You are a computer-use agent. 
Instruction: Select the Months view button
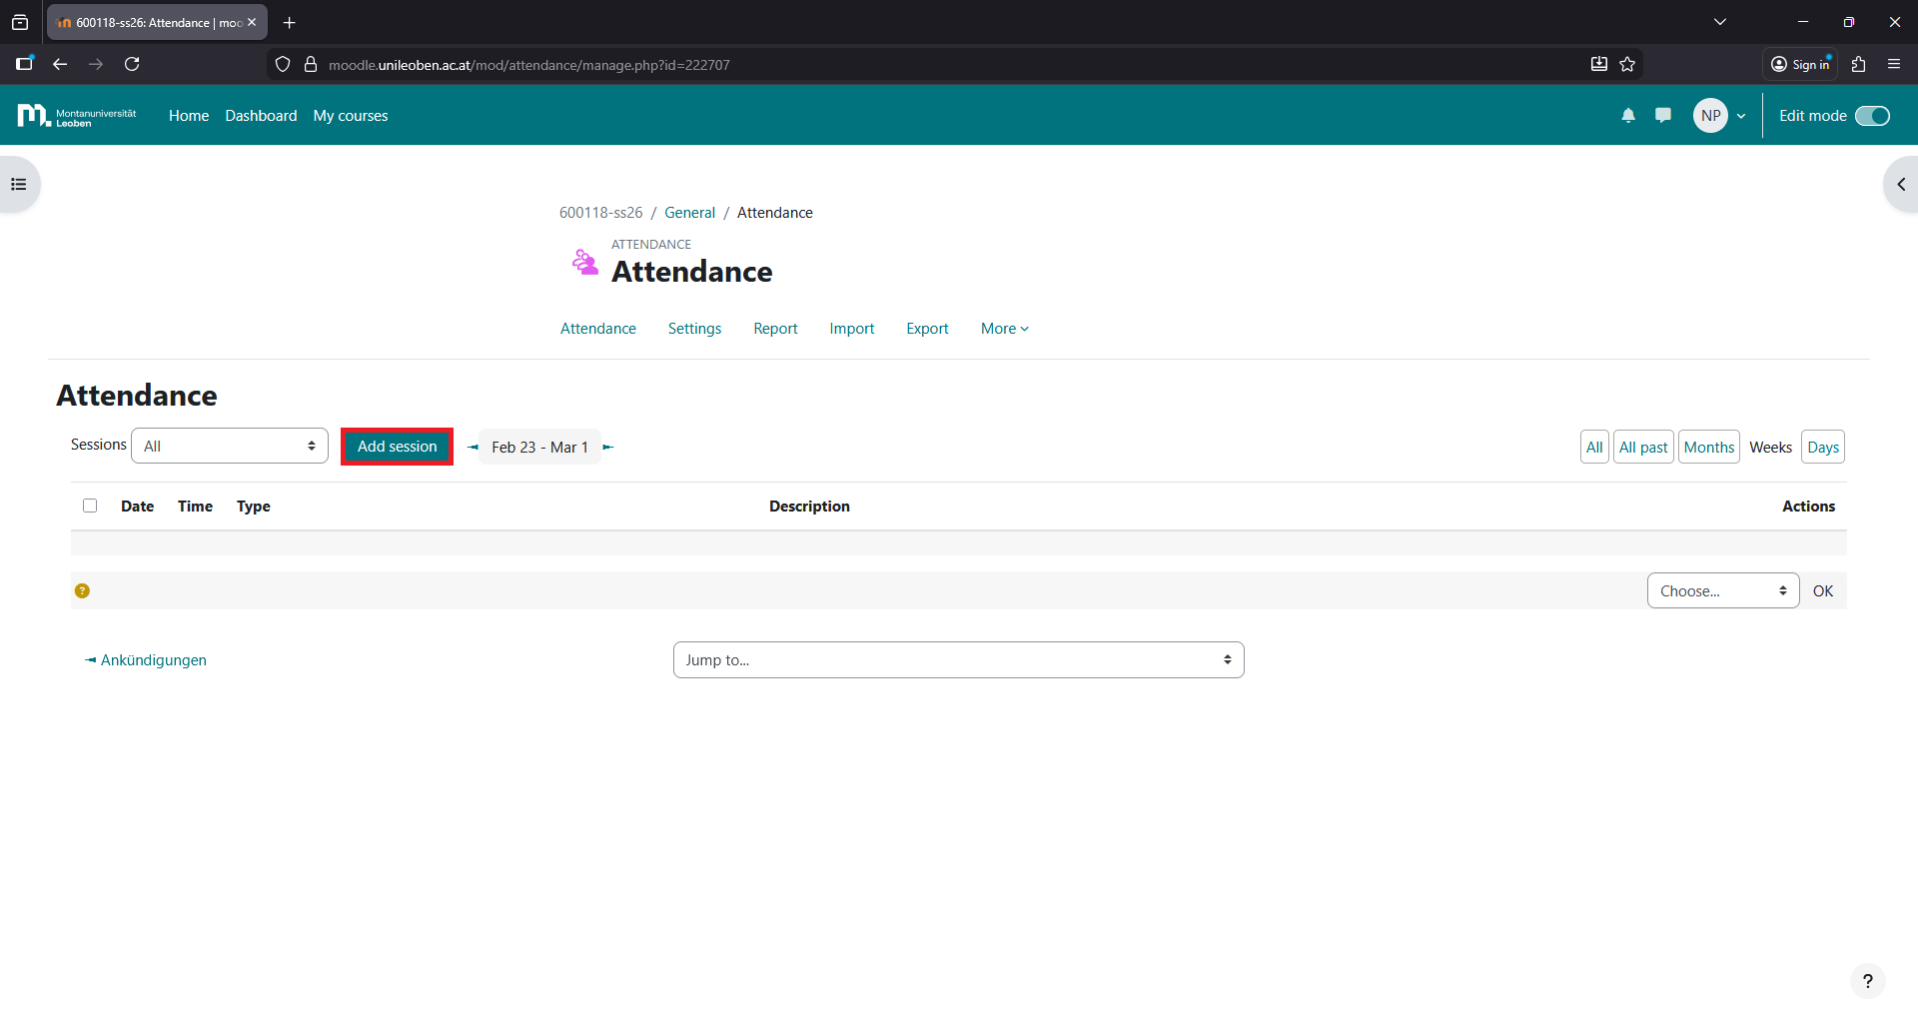point(1708,448)
